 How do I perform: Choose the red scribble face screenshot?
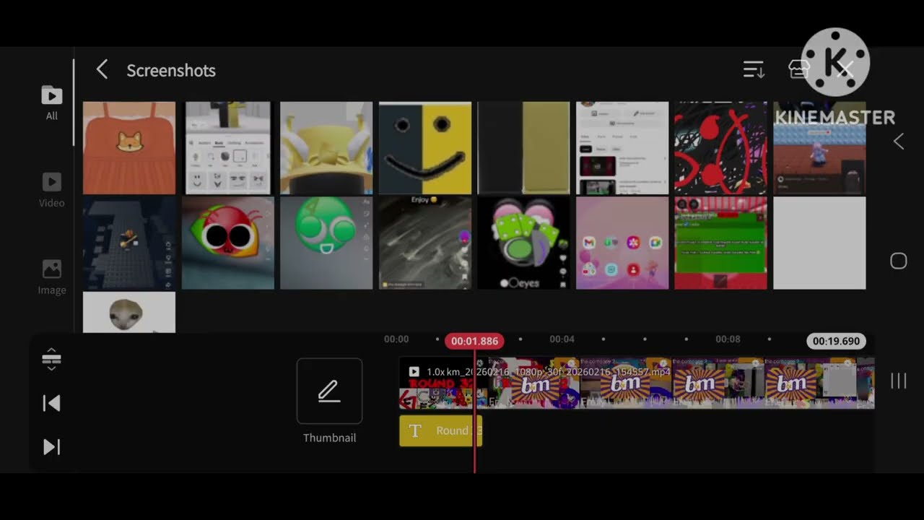(720, 148)
